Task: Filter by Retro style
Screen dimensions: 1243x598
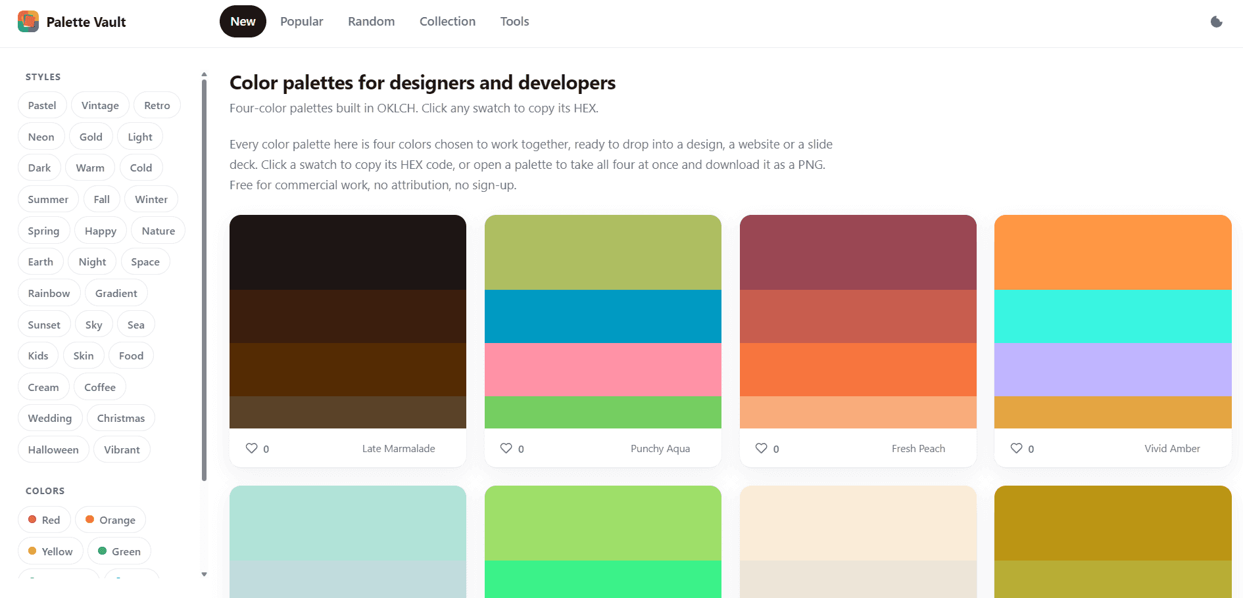Action: pos(157,105)
